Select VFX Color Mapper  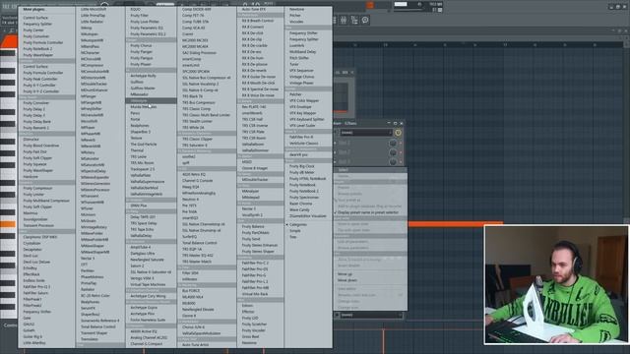tap(304, 100)
